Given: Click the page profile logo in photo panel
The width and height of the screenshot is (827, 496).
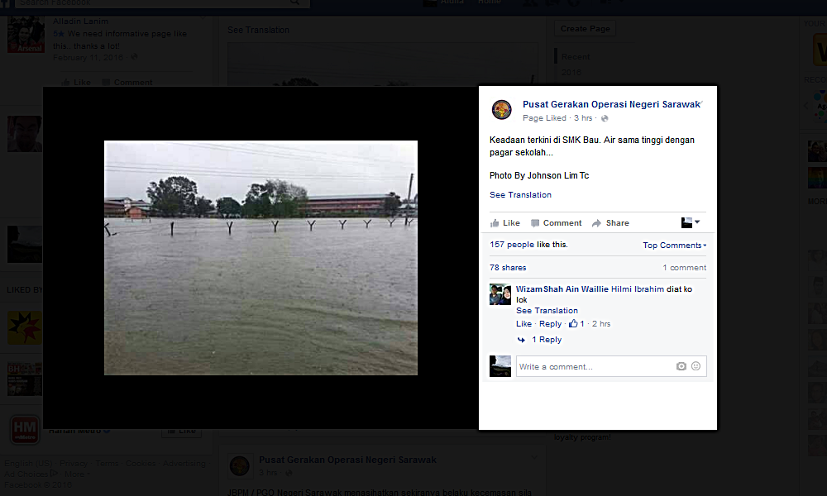Looking at the screenshot, I should click(x=502, y=110).
